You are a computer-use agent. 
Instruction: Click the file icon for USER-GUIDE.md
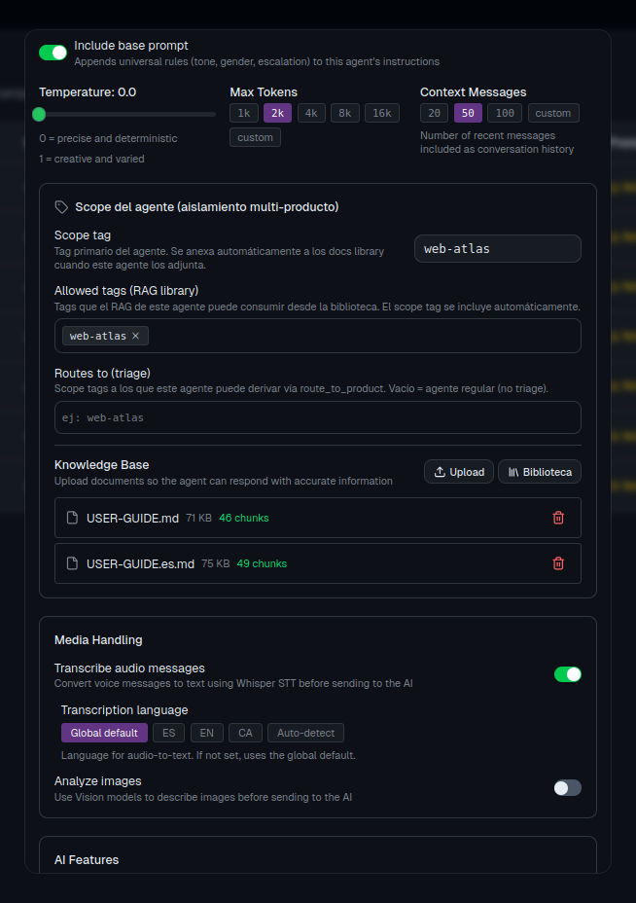click(72, 518)
